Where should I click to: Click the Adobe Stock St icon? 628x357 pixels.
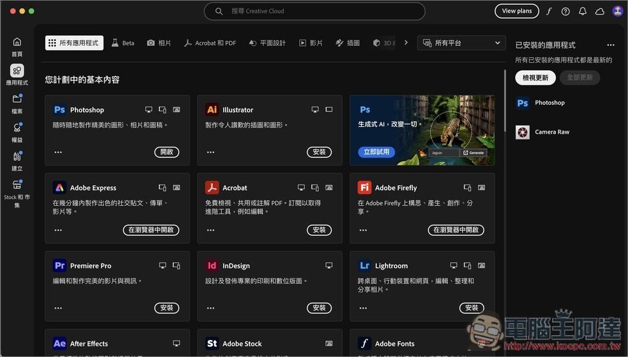(212, 343)
